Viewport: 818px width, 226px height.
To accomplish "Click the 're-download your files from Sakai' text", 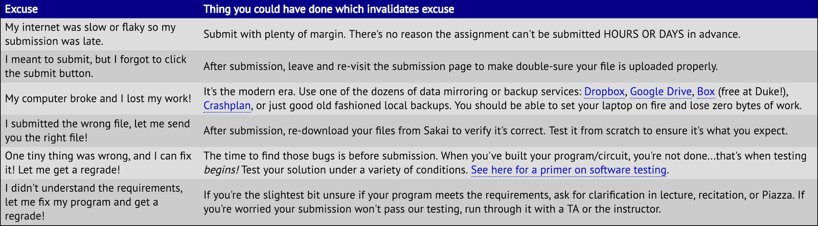I will (x=495, y=131).
